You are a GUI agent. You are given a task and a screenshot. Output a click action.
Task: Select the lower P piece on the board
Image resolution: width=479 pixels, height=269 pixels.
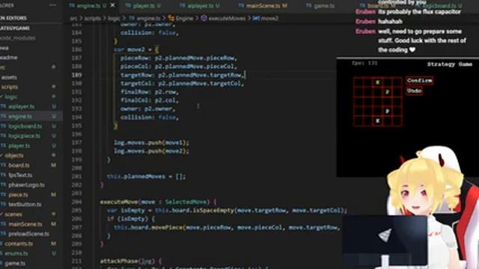pos(388,111)
